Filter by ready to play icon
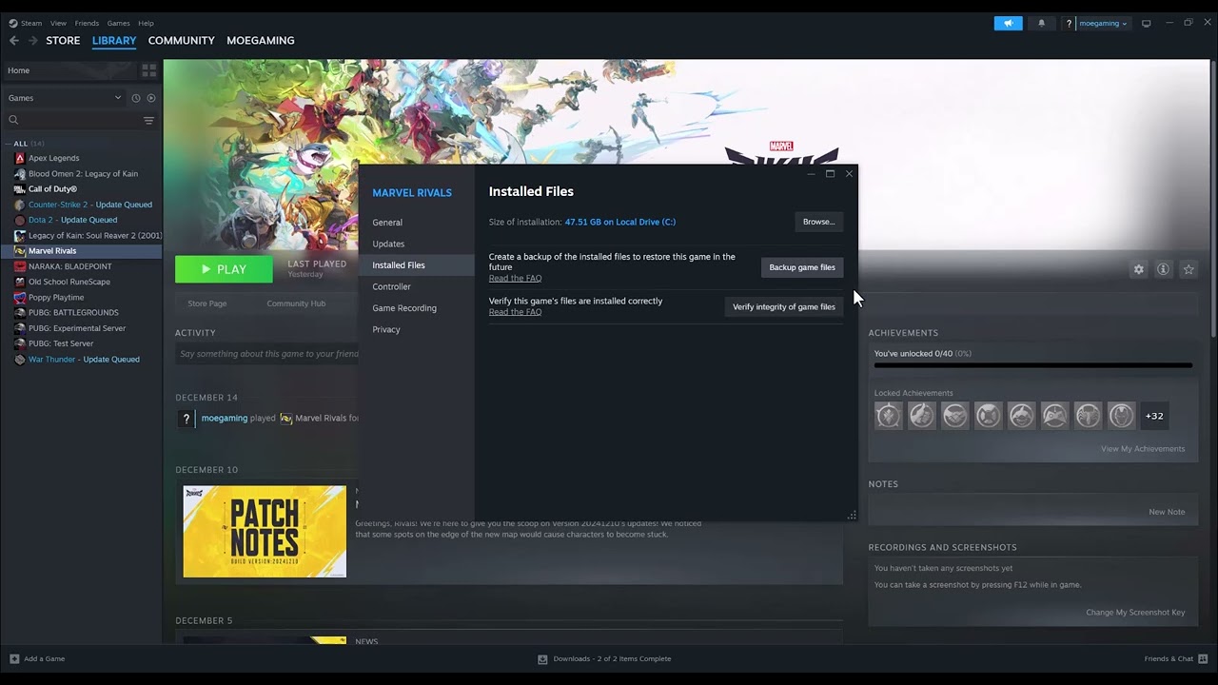Image resolution: width=1218 pixels, height=685 pixels. (x=151, y=98)
